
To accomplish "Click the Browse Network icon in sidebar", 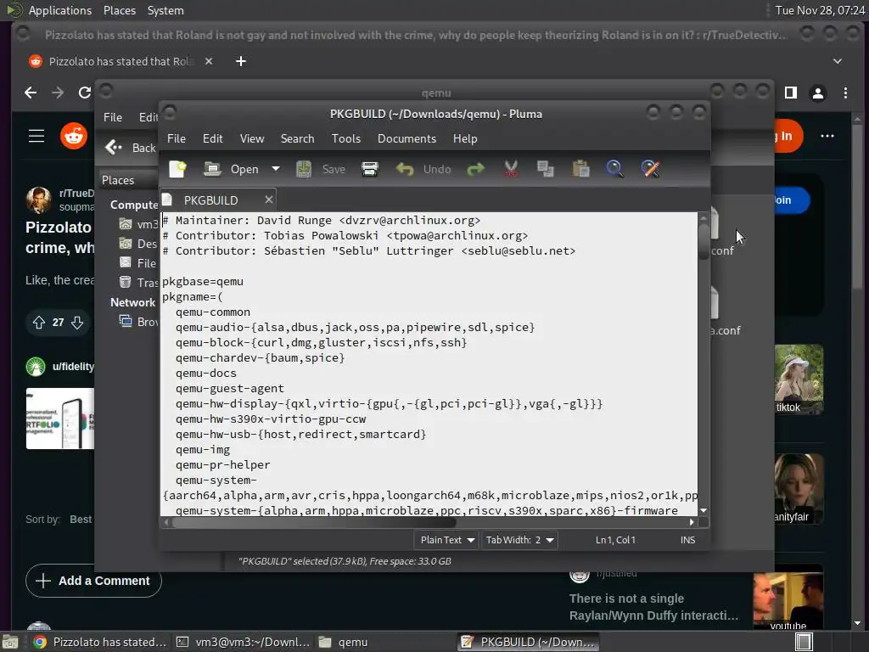I will tap(126, 321).
